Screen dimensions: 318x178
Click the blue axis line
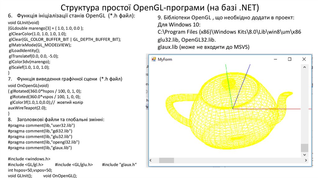[x=242, y=86]
